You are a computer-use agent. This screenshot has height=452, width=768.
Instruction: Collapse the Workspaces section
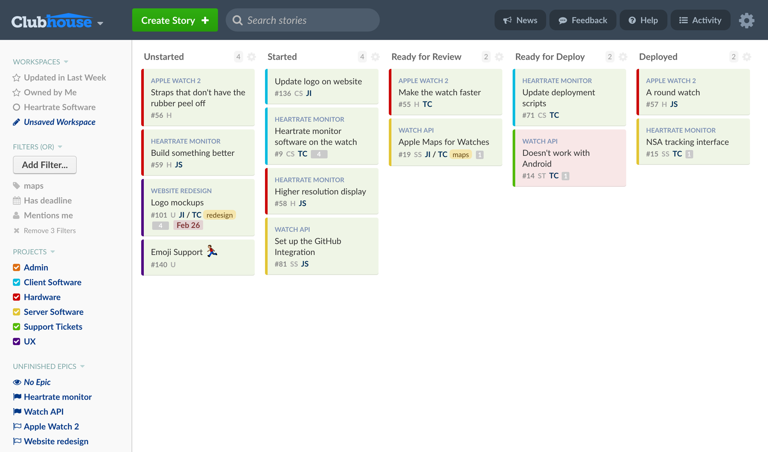(x=66, y=62)
